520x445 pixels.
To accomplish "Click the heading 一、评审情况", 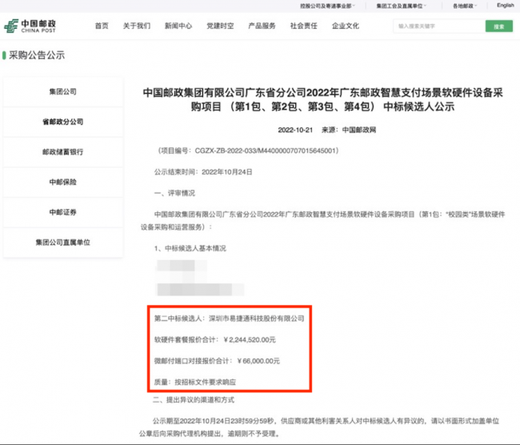I will coord(174,193).
